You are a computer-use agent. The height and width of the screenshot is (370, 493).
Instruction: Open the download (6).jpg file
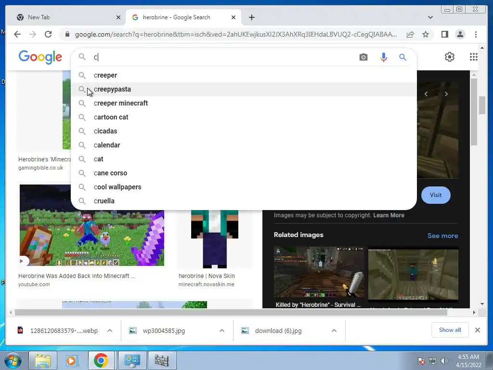coord(278,330)
